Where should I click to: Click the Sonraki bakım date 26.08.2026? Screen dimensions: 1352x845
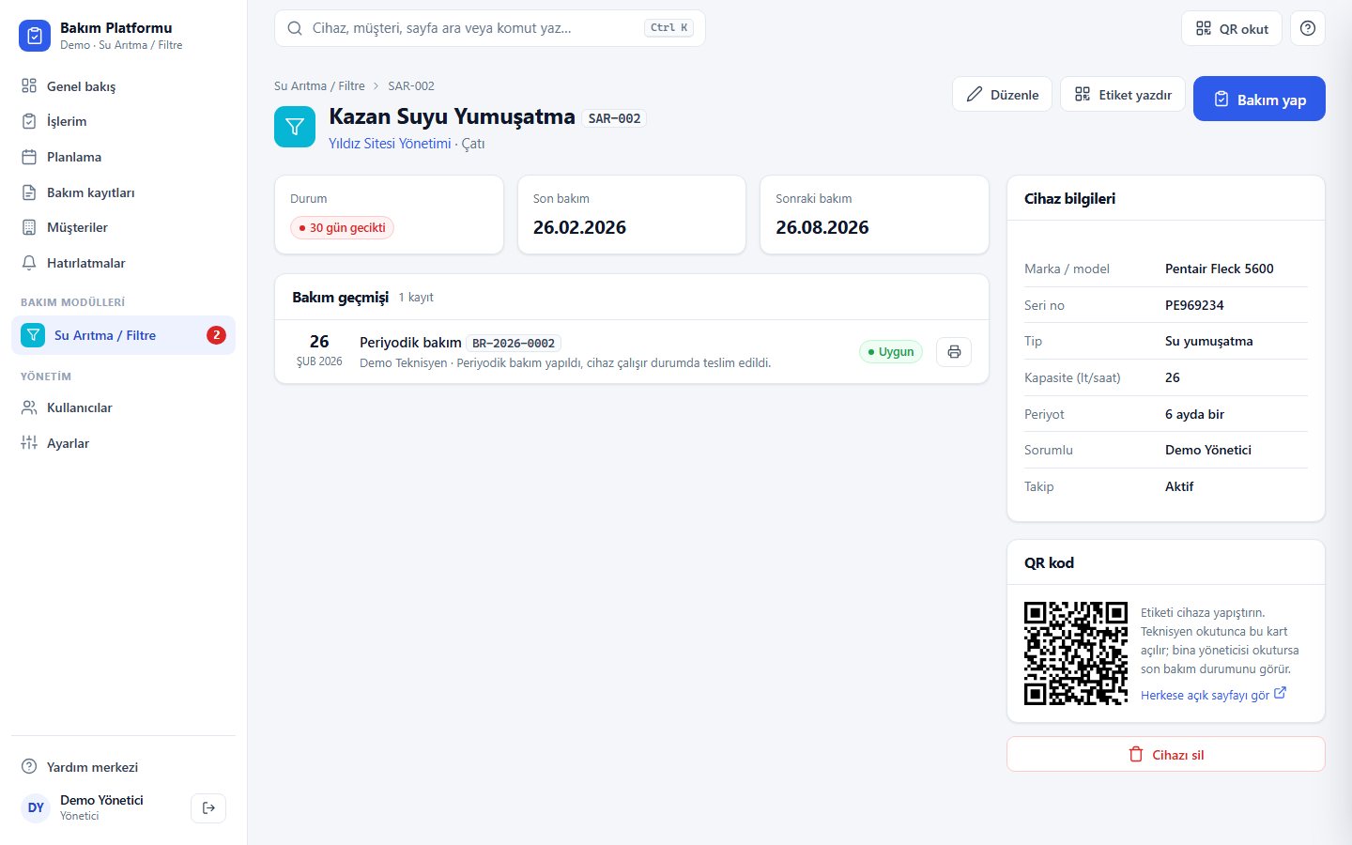click(x=822, y=227)
